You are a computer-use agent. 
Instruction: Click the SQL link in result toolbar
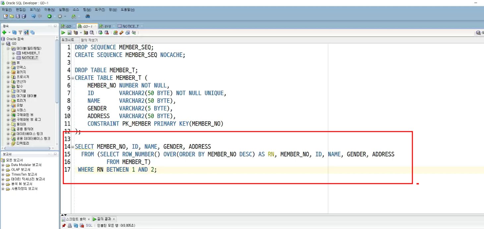pos(89,225)
